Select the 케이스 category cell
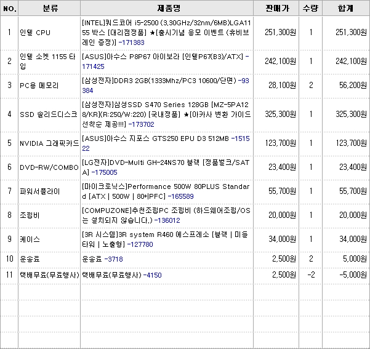This screenshot has height=349, width=370. [x=30, y=239]
